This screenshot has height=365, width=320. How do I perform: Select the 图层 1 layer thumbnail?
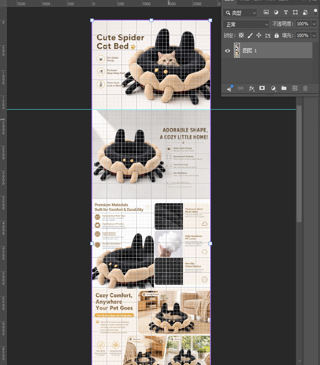237,50
